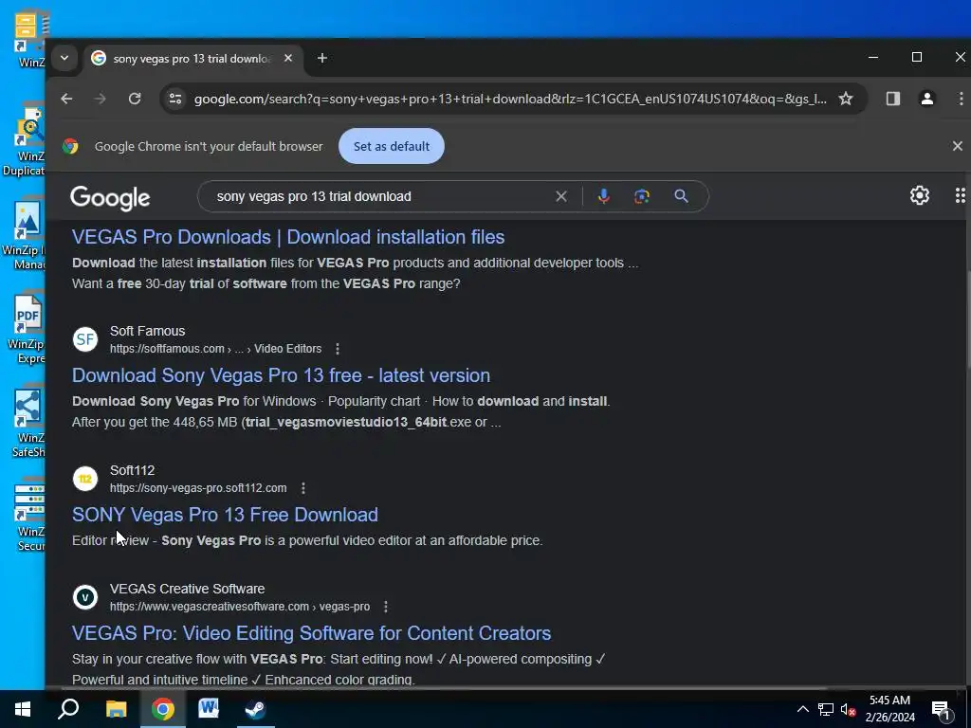Open Google apps grid
Image resolution: width=971 pixels, height=728 pixels.
[x=960, y=195]
